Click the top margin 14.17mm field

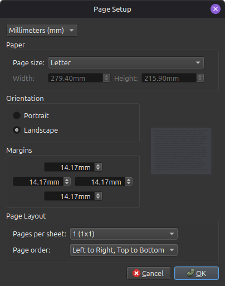pyautogui.click(x=70, y=167)
